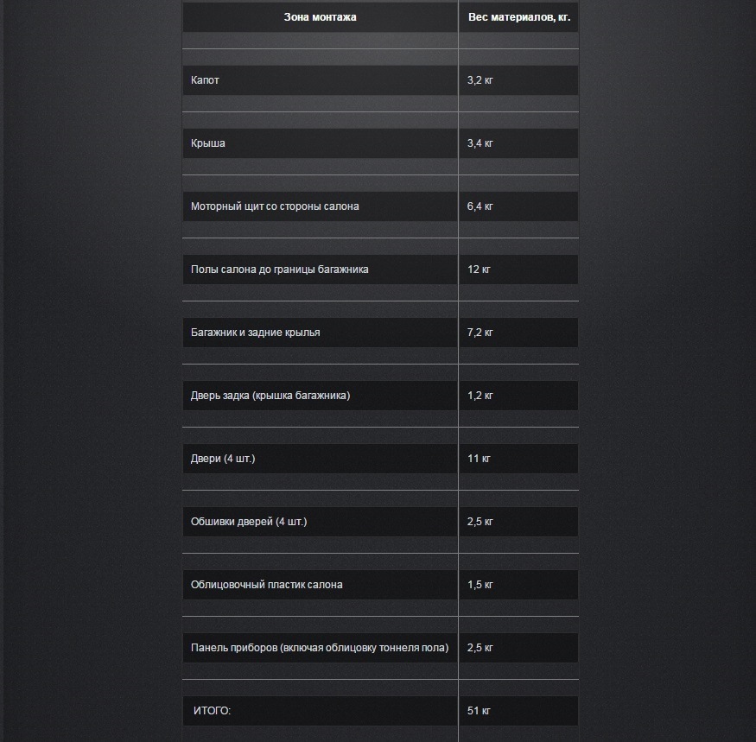Click the ИТОГО 51 кг total cell

pyautogui.click(x=518, y=711)
